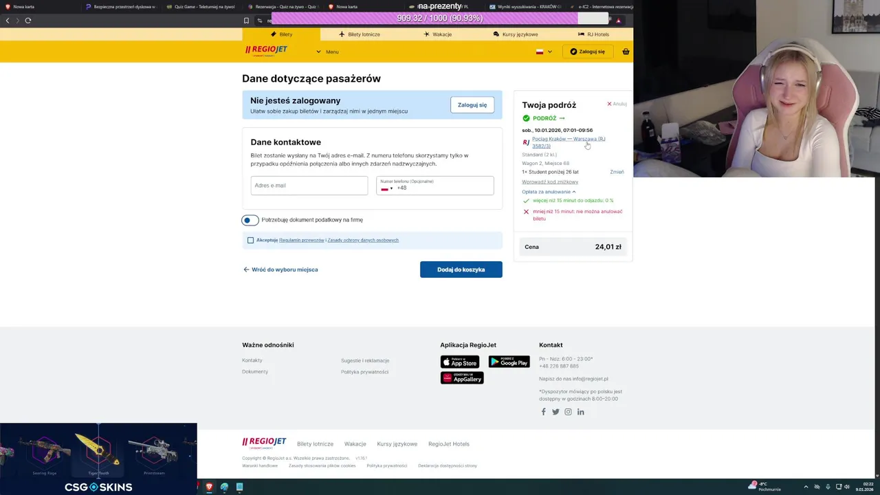Switch to Bilety tab
This screenshot has width=880, height=495.
(281, 34)
